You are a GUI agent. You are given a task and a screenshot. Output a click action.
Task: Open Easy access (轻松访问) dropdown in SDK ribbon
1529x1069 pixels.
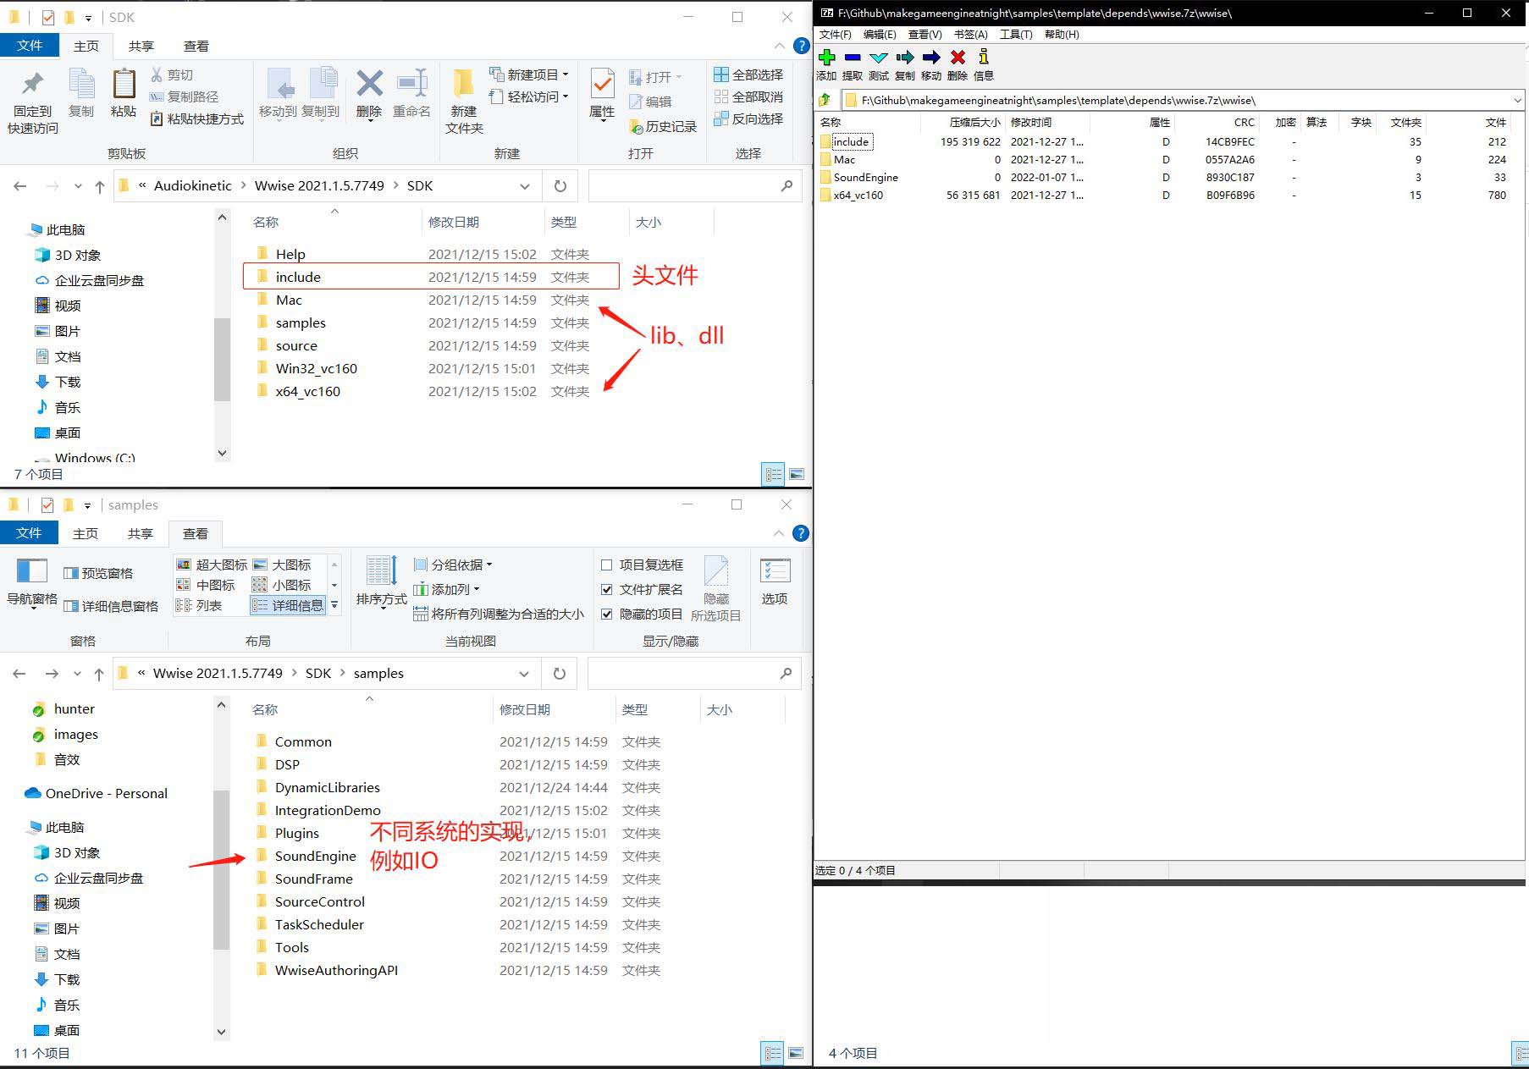coord(529,96)
